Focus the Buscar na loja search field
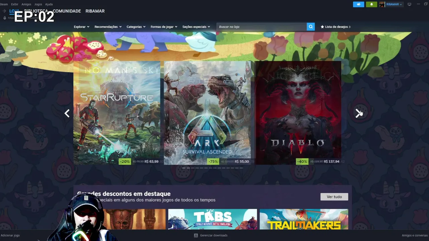 (261, 27)
